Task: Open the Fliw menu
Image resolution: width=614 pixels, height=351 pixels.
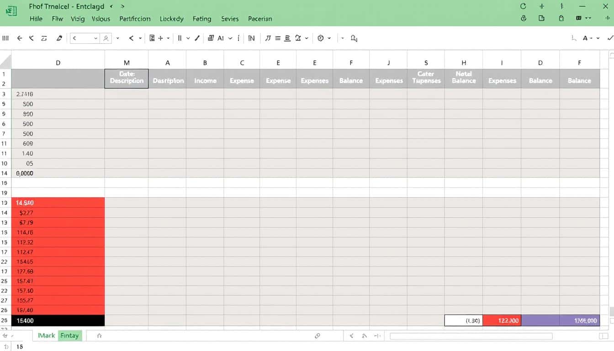Action: tap(58, 19)
